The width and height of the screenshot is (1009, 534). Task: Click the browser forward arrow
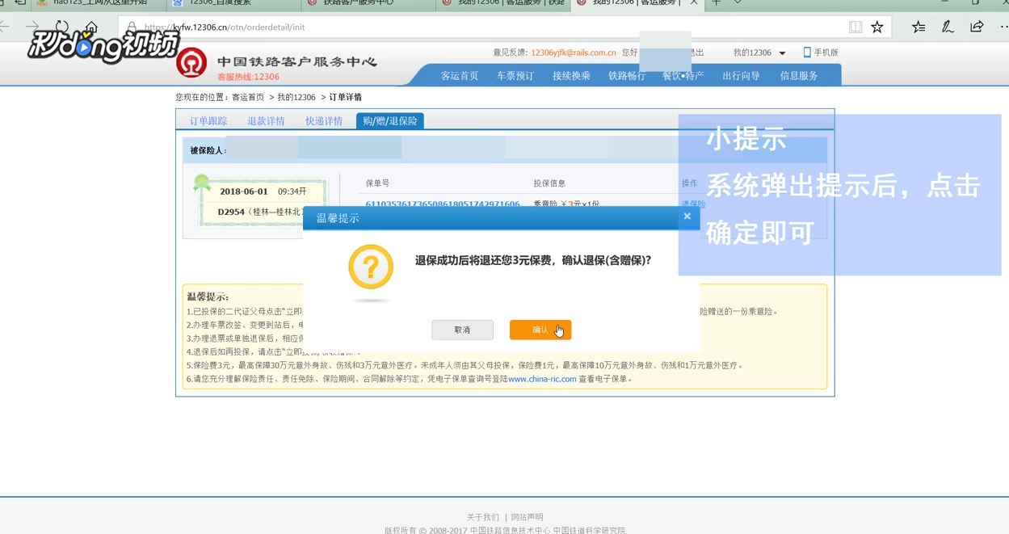click(32, 27)
